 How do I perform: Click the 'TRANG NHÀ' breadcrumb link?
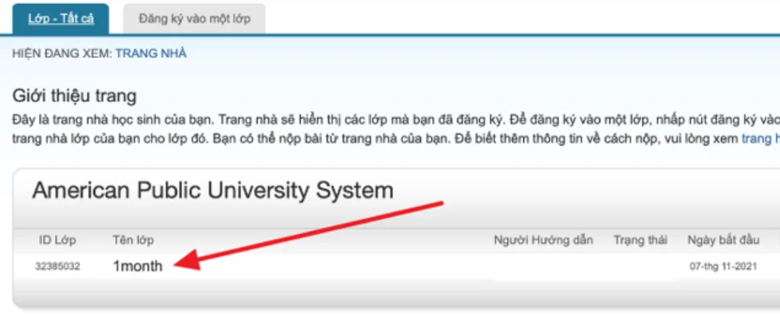pos(151,54)
